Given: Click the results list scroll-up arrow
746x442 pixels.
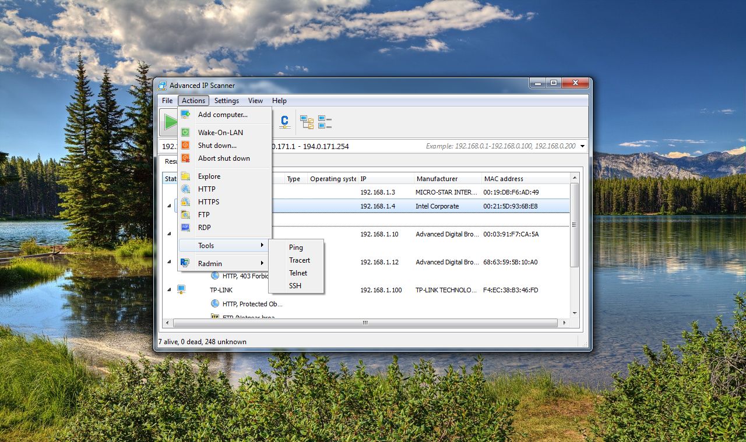Looking at the screenshot, I should 574,178.
